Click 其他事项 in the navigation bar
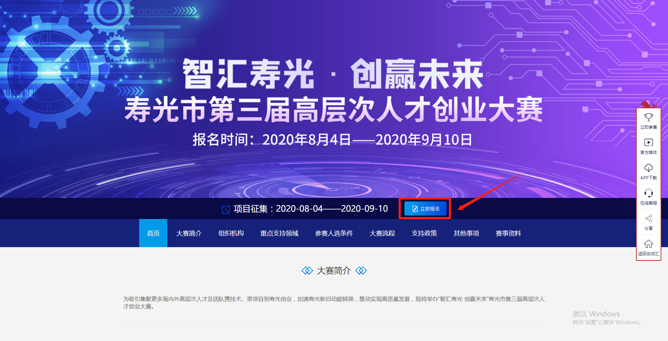This screenshot has width=668, height=341. (466, 233)
